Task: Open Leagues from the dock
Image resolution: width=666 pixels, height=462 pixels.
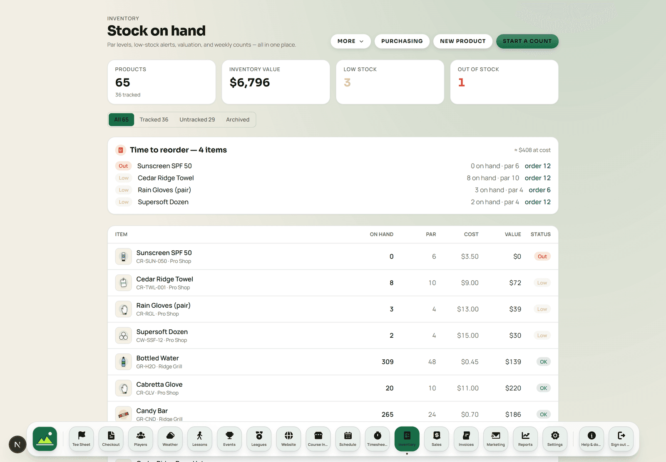Action: point(259,439)
